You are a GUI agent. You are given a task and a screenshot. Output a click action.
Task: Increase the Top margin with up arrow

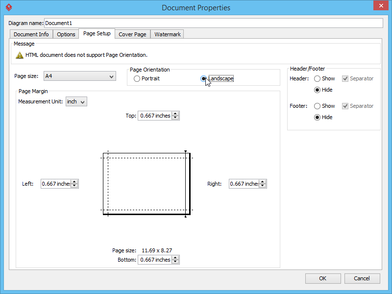[175, 114]
